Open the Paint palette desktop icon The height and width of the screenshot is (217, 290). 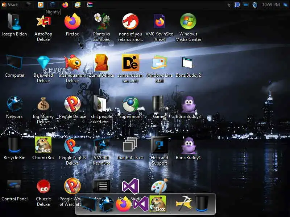pos(159,186)
